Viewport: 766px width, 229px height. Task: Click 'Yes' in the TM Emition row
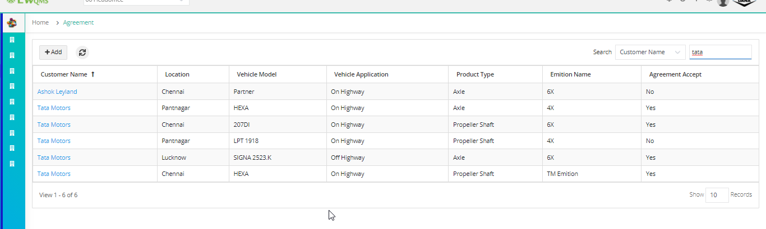[650, 174]
